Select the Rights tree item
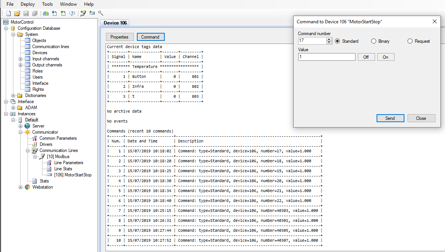Screen dimensions: 445x252 [x=38, y=89]
